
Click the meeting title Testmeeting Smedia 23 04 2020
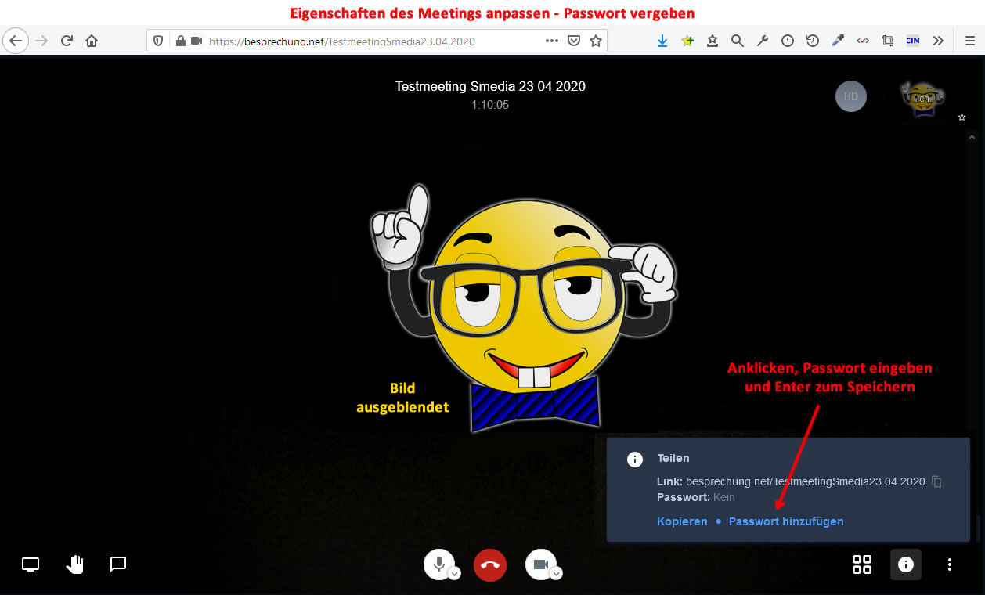click(x=490, y=86)
